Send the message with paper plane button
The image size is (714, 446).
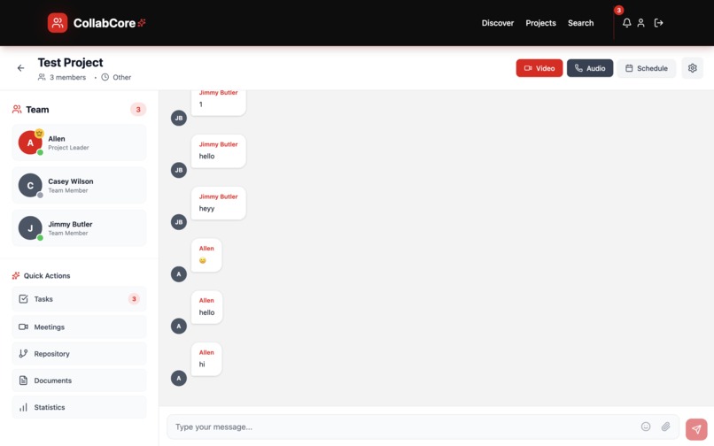click(x=696, y=428)
